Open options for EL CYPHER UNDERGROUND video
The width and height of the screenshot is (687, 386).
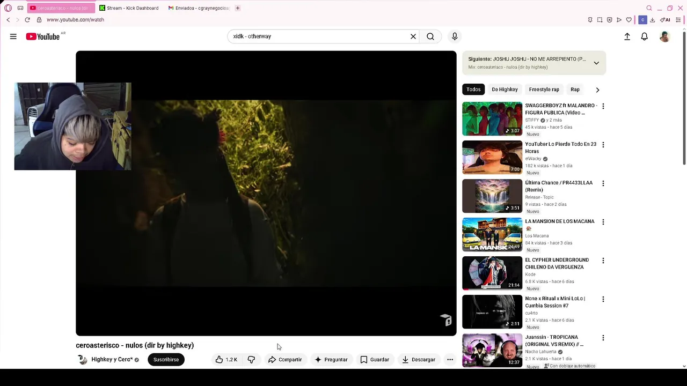603,261
